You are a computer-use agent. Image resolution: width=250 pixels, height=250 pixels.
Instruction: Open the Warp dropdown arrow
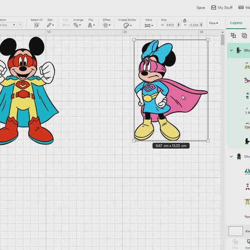click(x=152, y=25)
